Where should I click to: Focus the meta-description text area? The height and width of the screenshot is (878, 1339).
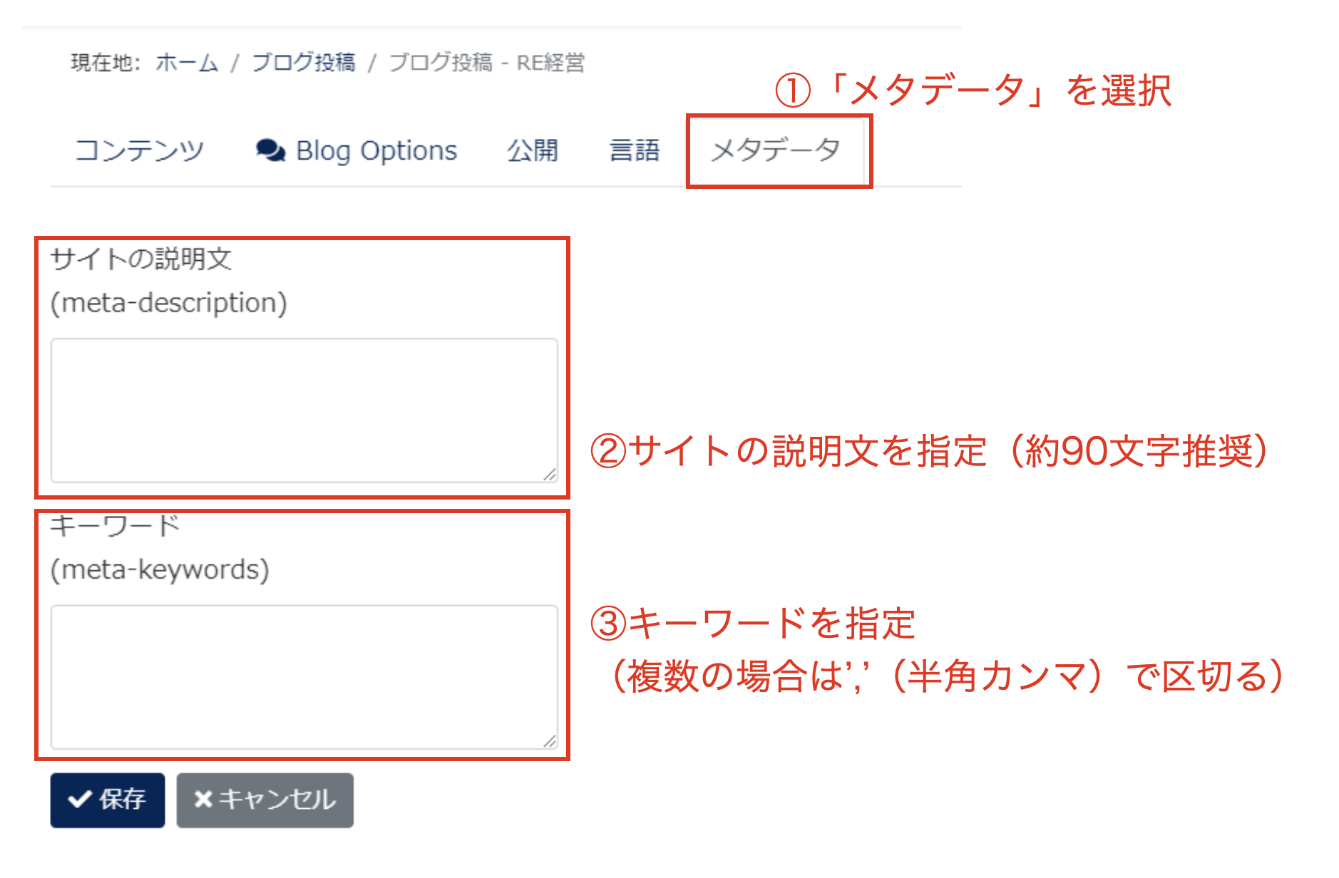pos(304,410)
